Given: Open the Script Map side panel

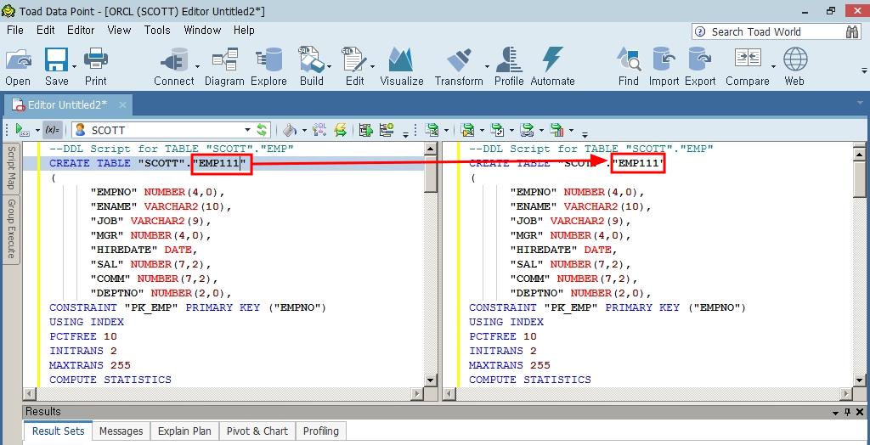Looking at the screenshot, I should (x=11, y=167).
